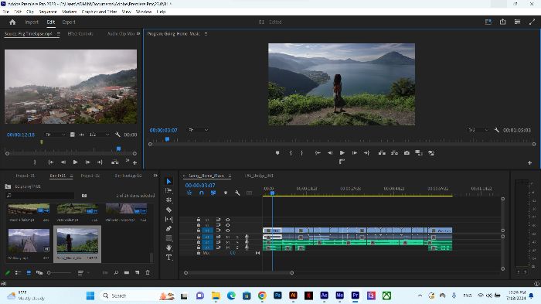This screenshot has width=541, height=304.
Task: Open Source monitor panel menu
Action: coord(58,34)
